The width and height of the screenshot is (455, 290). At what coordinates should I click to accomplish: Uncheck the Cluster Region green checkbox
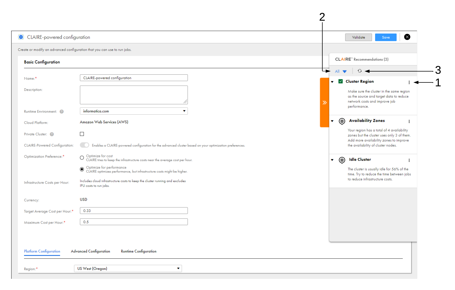click(340, 81)
